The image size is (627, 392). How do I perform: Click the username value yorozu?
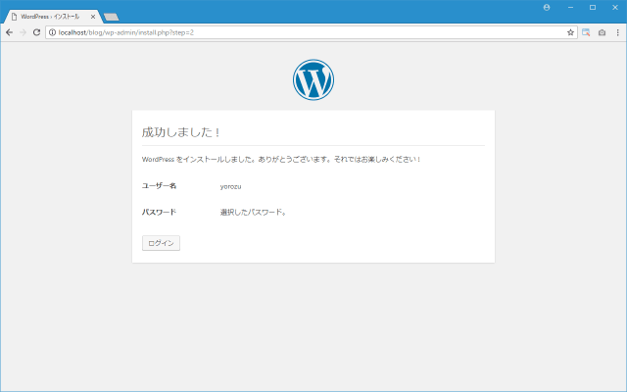click(230, 186)
